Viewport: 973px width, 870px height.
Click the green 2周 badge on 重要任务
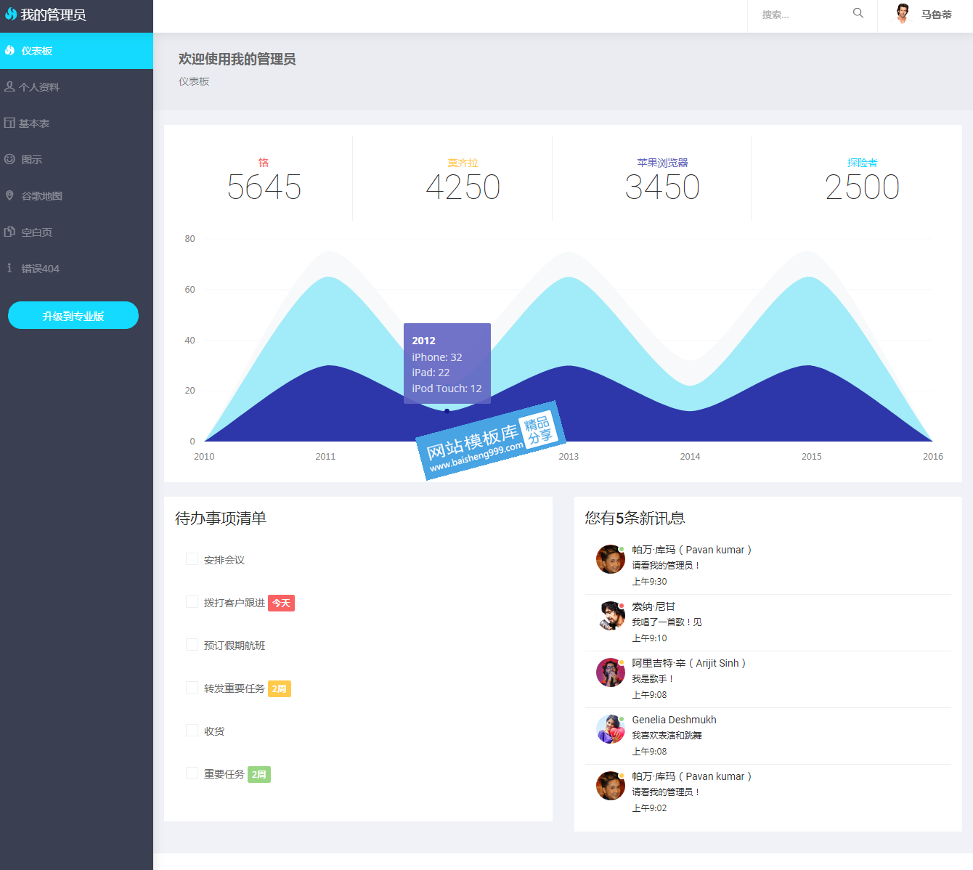[259, 774]
